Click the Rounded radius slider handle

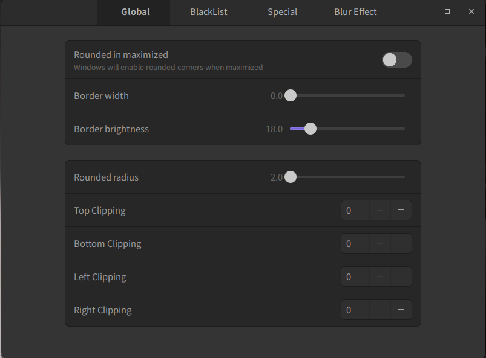(291, 177)
